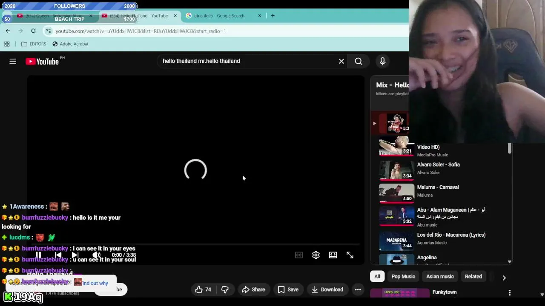Switch to theater mode
The image size is (545, 306).
pyautogui.click(x=333, y=255)
